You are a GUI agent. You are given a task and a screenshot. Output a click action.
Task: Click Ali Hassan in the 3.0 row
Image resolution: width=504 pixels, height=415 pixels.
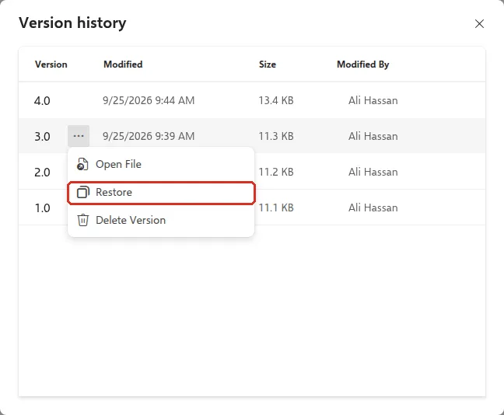coord(373,136)
